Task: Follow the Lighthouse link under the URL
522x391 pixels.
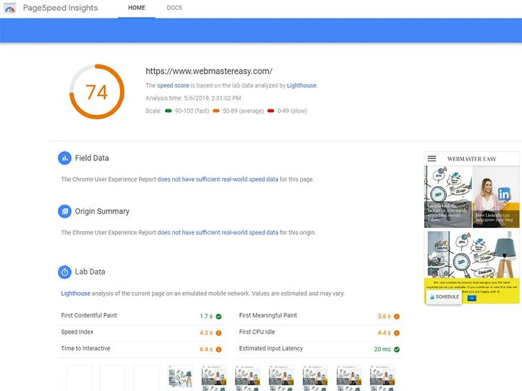Action: click(x=301, y=85)
